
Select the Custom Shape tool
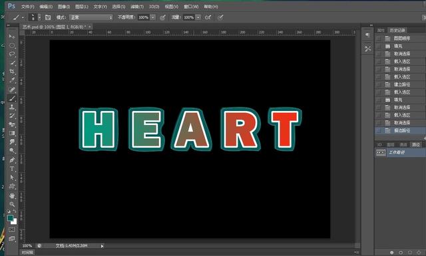click(12, 186)
